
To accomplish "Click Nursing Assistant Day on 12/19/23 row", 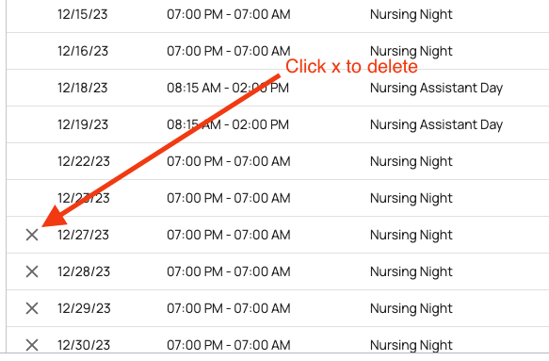I will (x=437, y=125).
